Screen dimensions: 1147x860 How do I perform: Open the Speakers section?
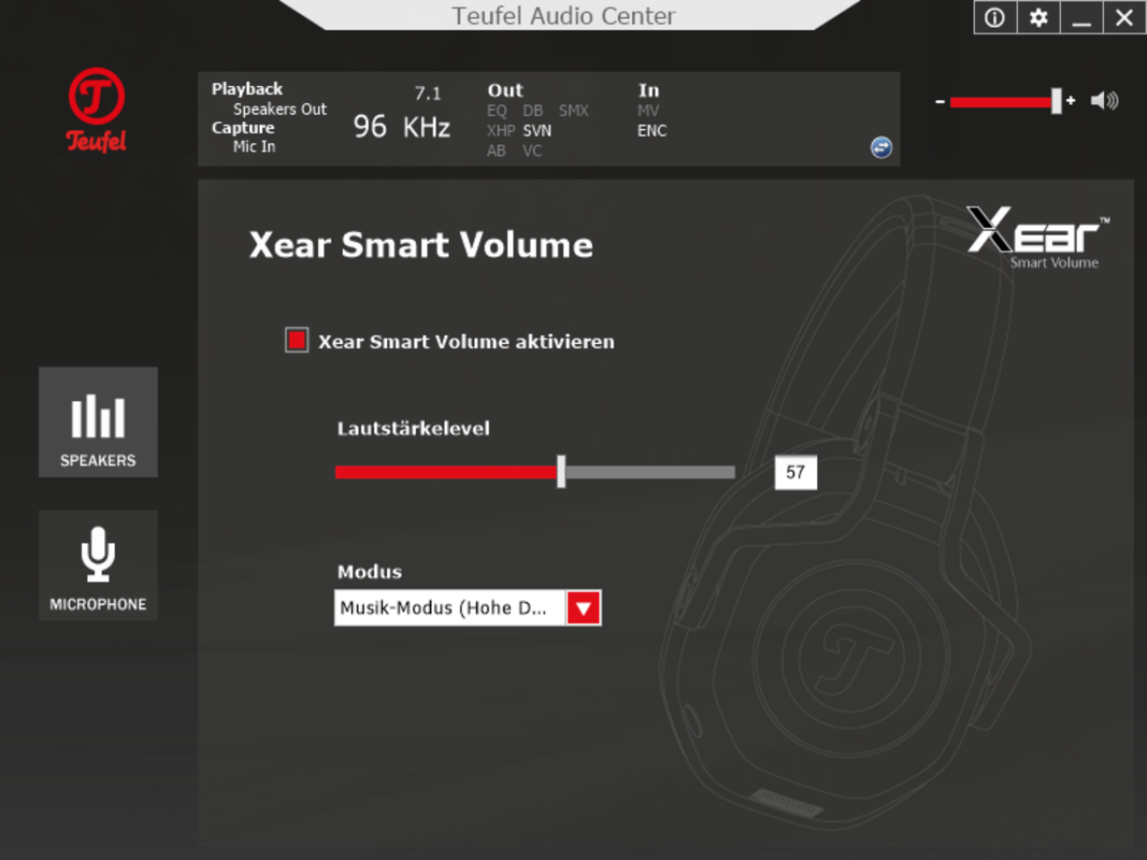pos(98,422)
